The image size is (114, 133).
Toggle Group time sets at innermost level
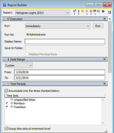6,129
